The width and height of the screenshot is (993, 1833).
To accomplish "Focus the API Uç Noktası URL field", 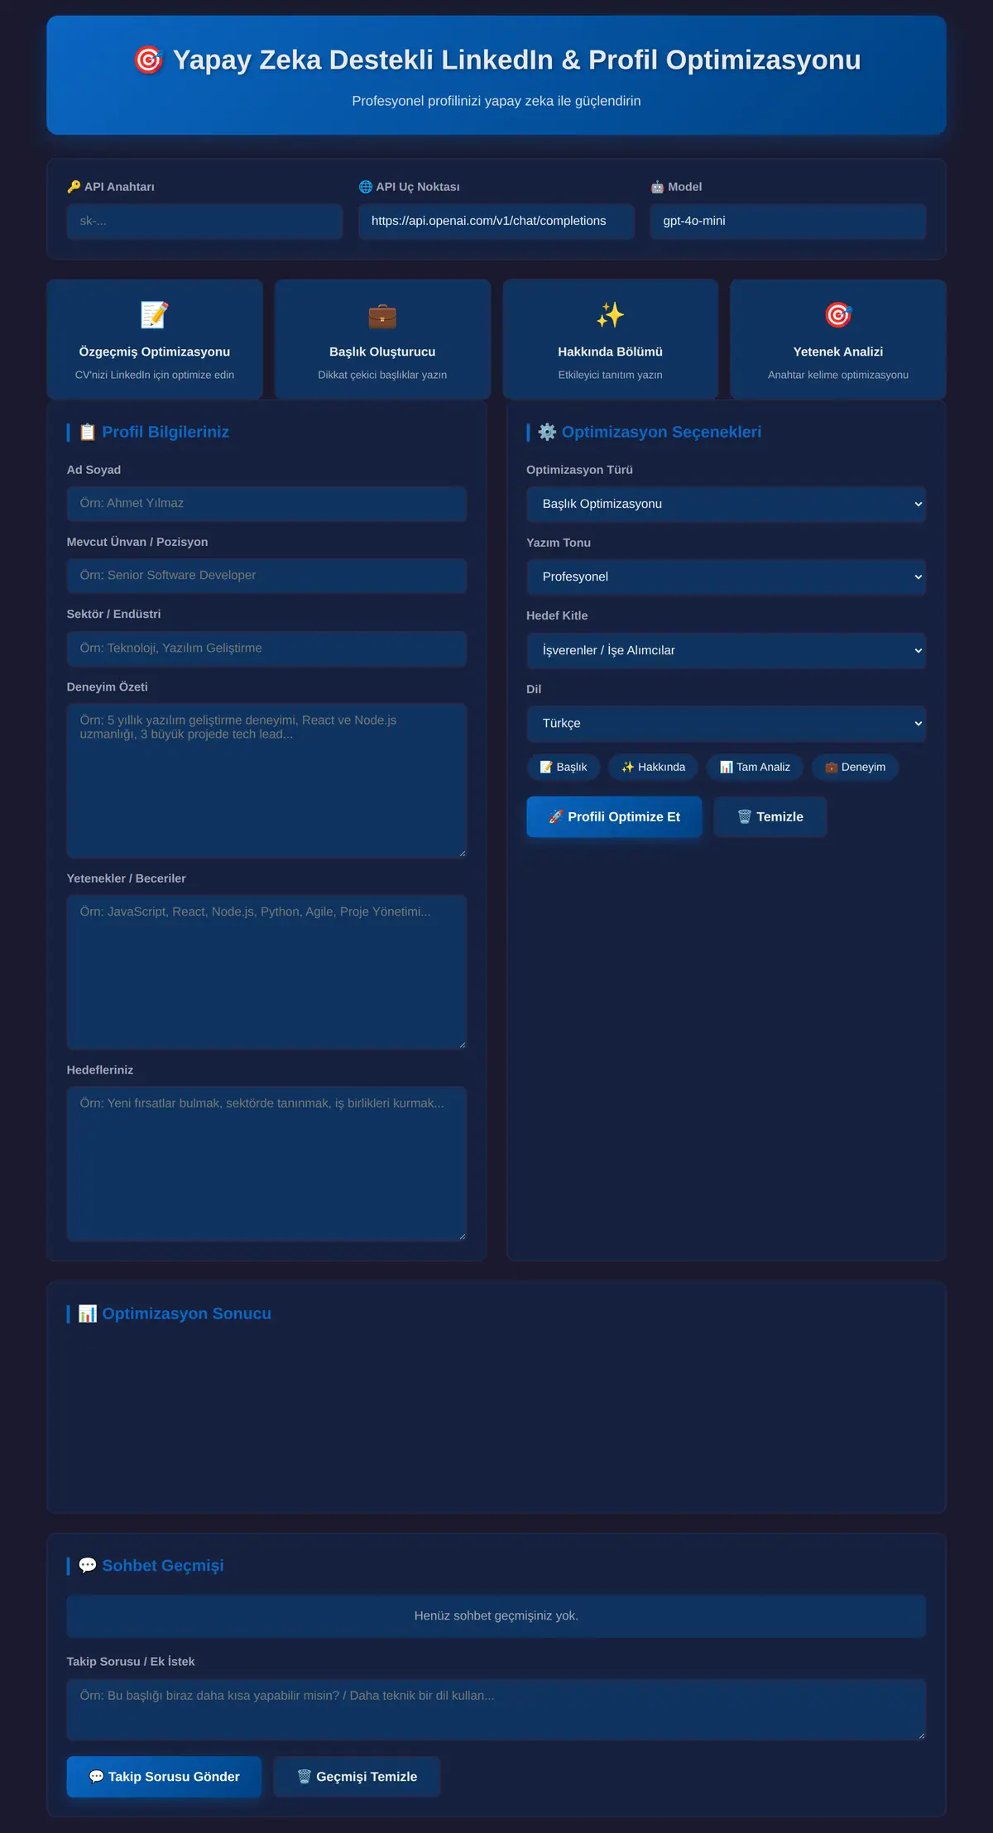I will point(496,222).
